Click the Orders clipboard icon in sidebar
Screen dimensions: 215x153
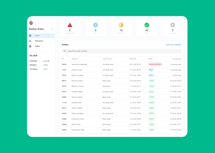[30, 46]
